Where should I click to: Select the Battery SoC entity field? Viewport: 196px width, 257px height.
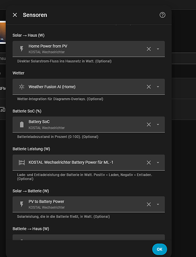(x=88, y=124)
